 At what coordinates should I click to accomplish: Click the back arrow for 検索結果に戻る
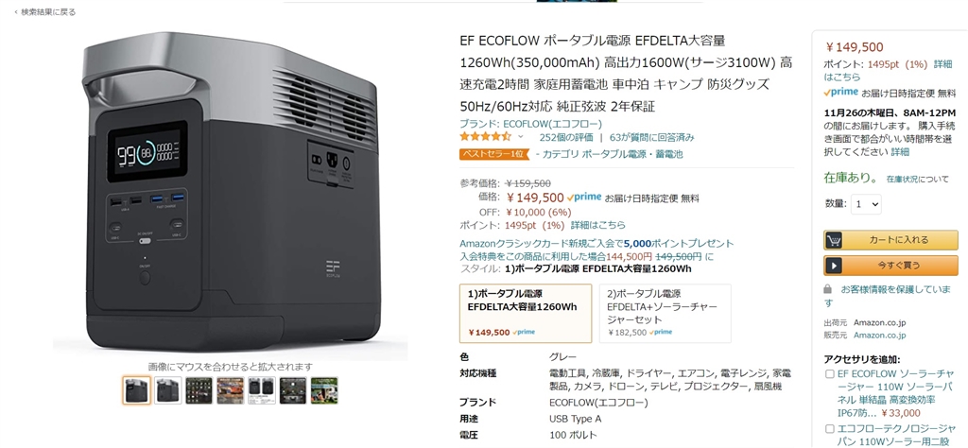coord(16,12)
